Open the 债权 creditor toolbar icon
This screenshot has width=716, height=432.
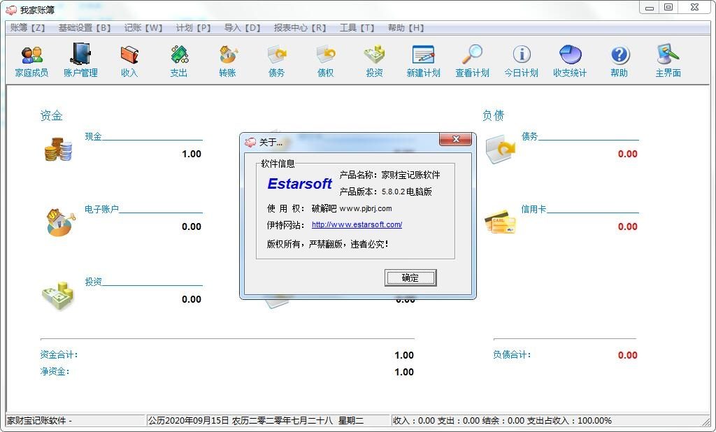(326, 62)
